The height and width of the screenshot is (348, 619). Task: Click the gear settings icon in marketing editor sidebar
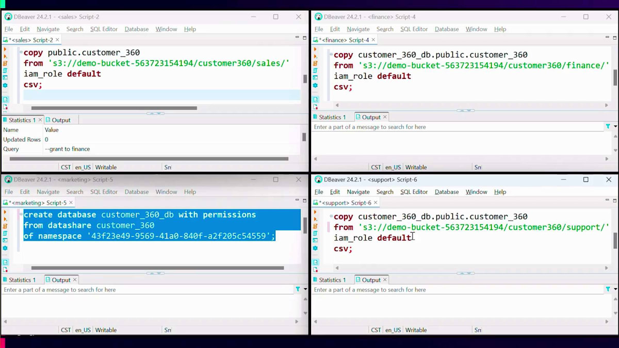(5, 248)
